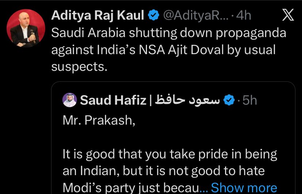Expand quoted post with Show more

pyautogui.click(x=244, y=187)
